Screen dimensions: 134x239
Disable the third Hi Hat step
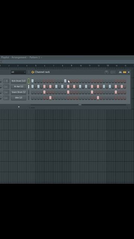pos(38,87)
